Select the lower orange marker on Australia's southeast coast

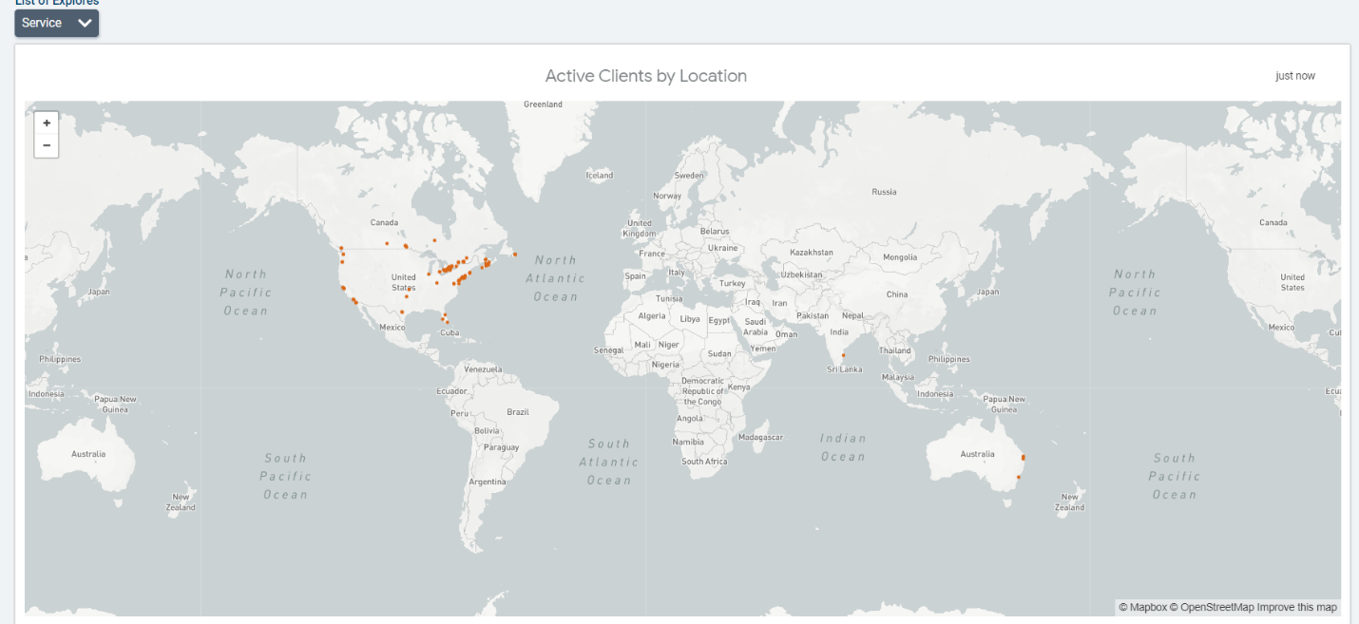[1018, 477]
